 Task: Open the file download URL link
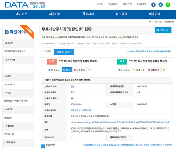coord(120,122)
